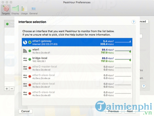Remove a target with the minus button
The image size is (154, 116).
click(x=12, y=89)
